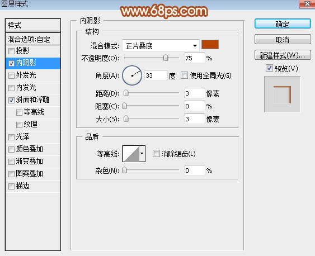Click the 杂色 noise value field
315x256 pixels.
[195, 170]
